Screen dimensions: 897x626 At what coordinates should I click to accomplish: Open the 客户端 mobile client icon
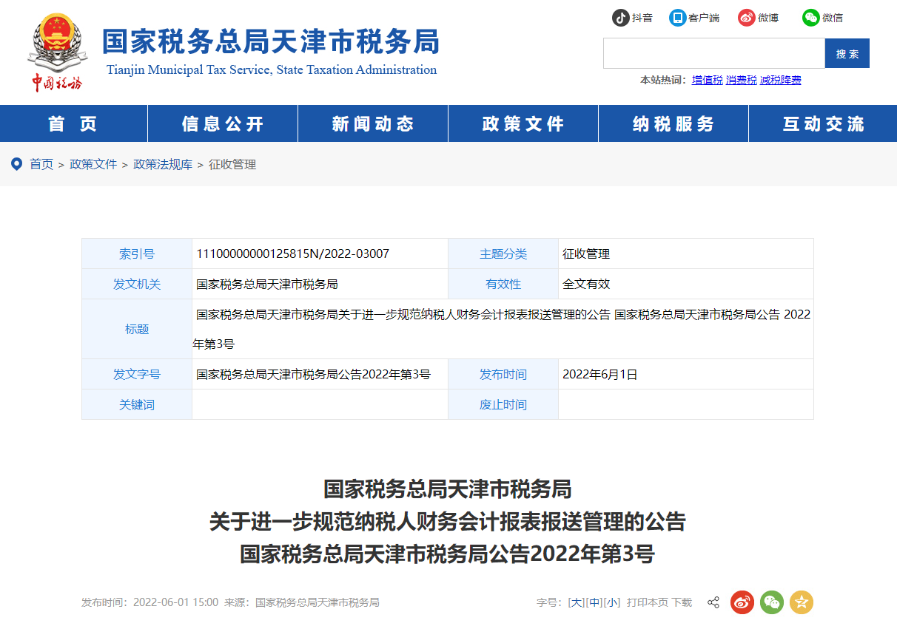coord(677,18)
